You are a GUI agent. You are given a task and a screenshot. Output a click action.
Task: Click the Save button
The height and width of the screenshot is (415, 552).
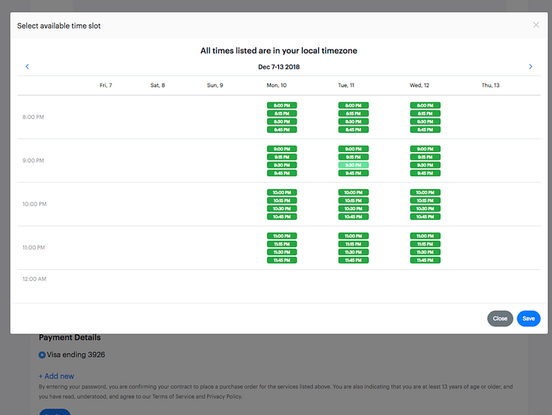coord(528,319)
